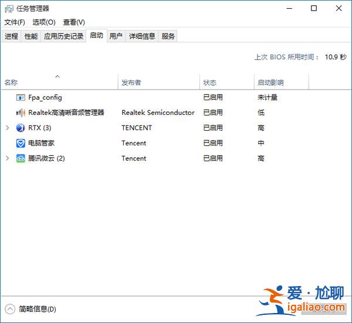Screen dimensions: 352x323
Task: Click the TENCENT publisher cell
Action: click(137, 128)
